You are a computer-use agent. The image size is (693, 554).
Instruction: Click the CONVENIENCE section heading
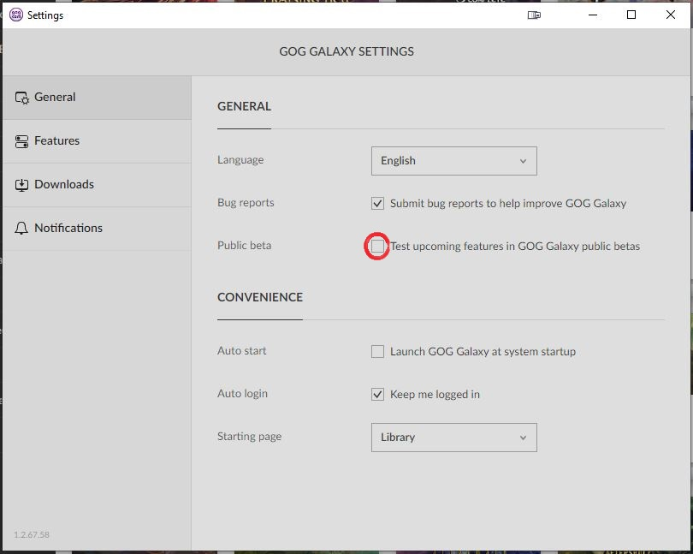click(x=260, y=297)
